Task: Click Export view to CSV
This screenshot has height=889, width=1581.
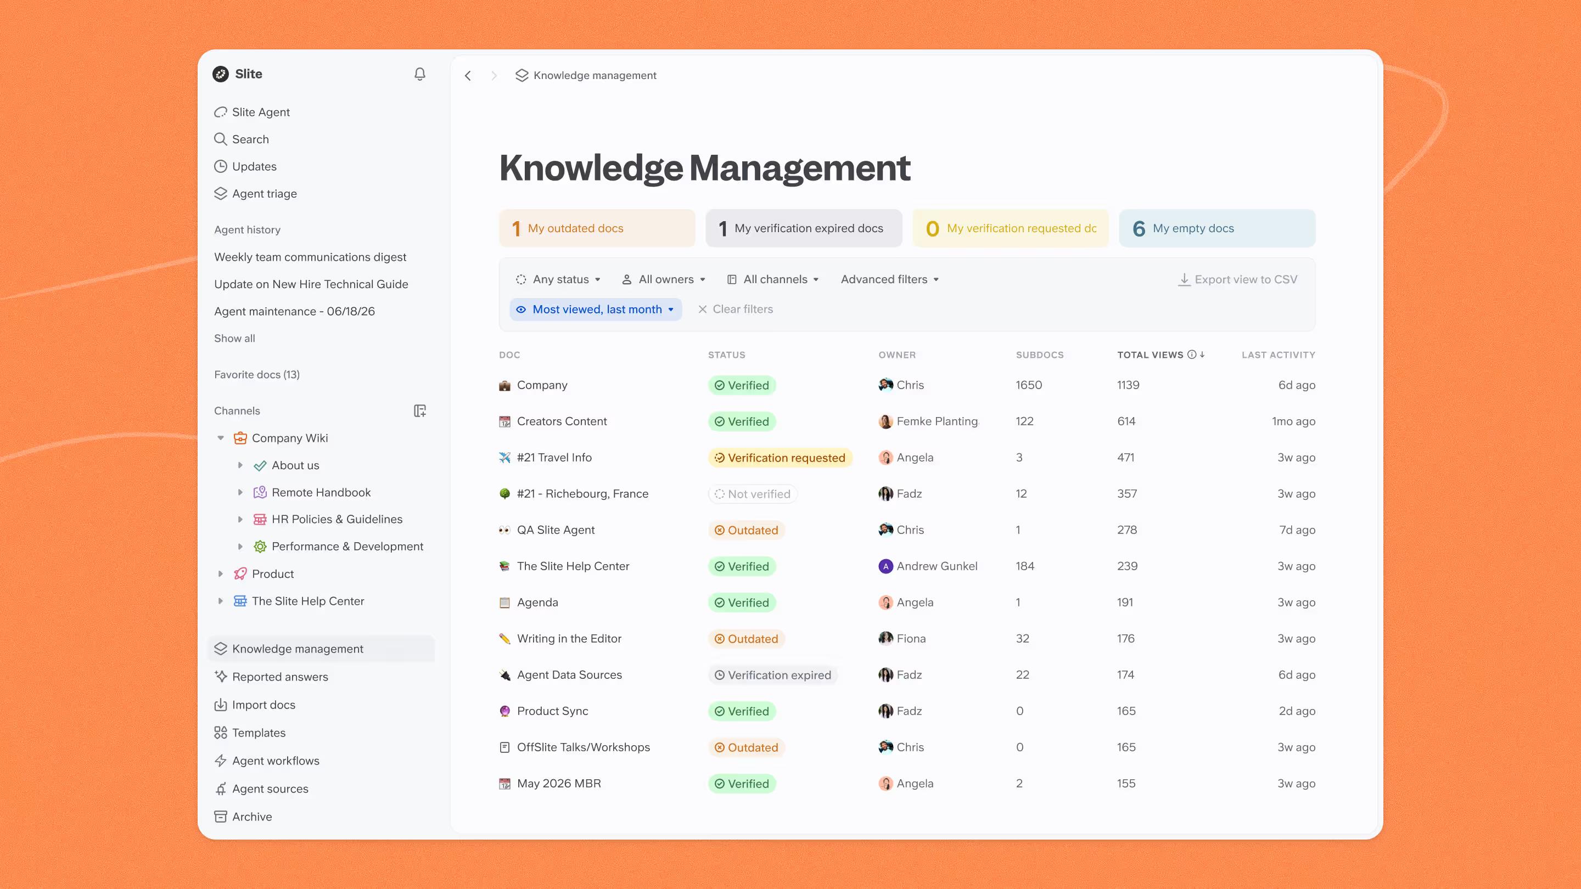Action: [x=1238, y=279]
